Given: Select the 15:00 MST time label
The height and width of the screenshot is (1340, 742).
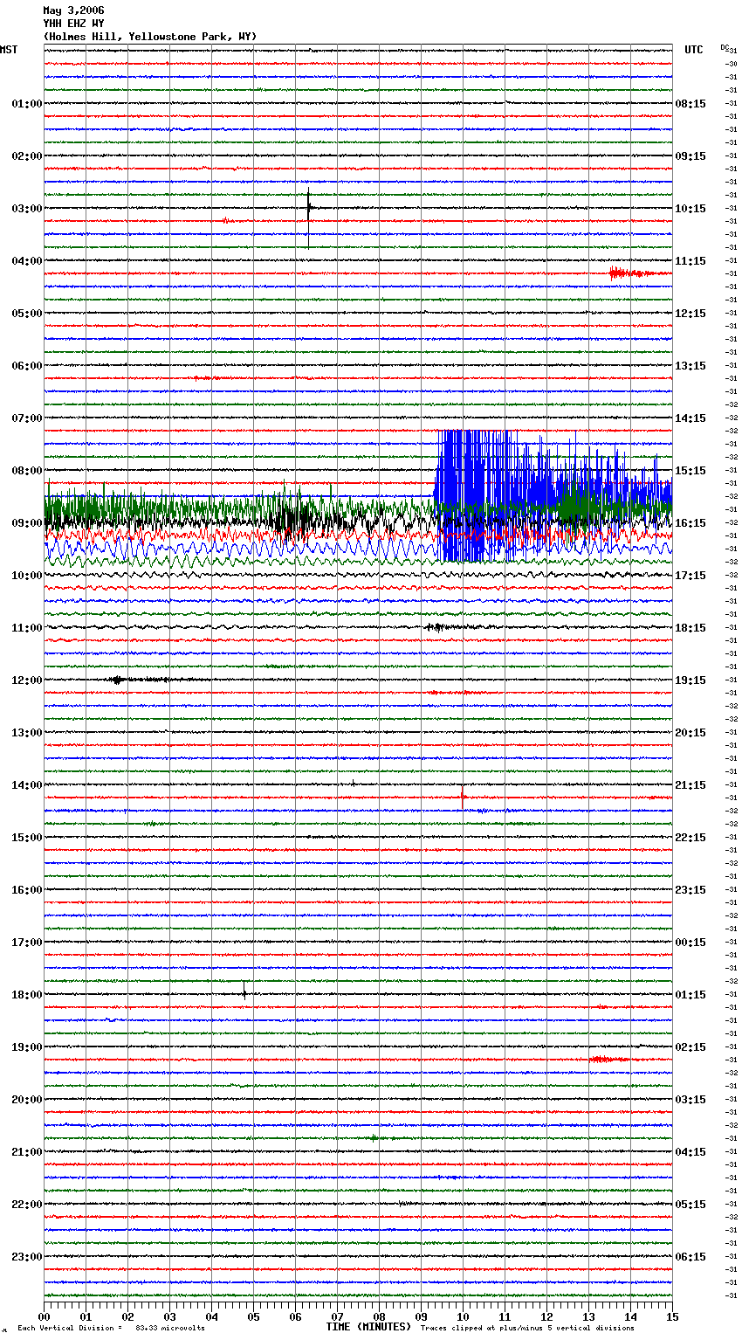Looking at the screenshot, I should (x=27, y=838).
